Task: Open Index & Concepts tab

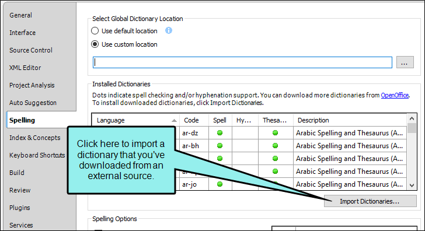Action: pyautogui.click(x=34, y=138)
